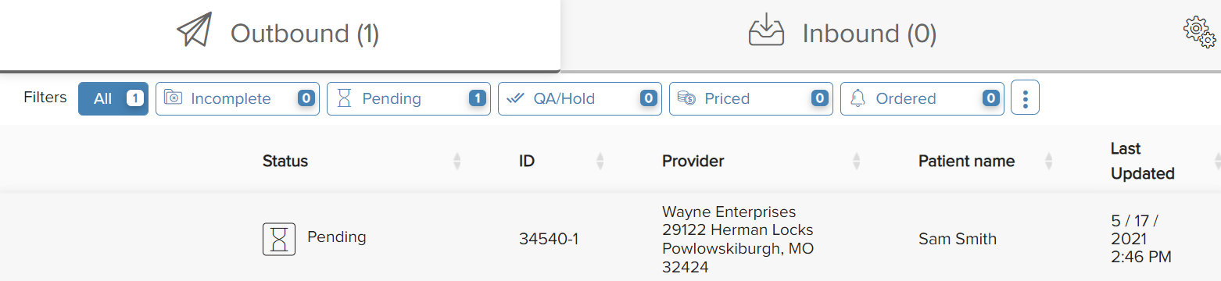Open the settings gears icon
Screen dimensions: 1221x281
click(x=1200, y=33)
